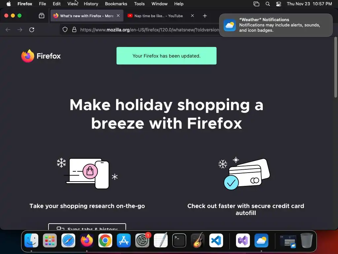Screen dimensions: 338x254
Task: Open the Apple menu
Action: [9, 4]
